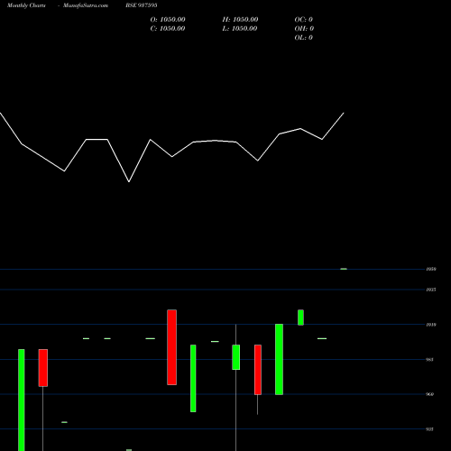
Task: Click the 'OL: 0' reading
Action: tap(304, 38)
